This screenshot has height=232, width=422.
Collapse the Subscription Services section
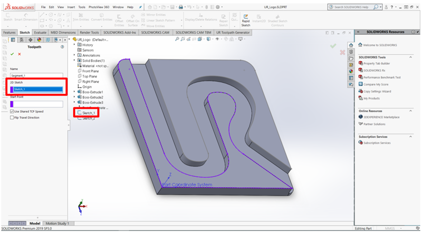pos(411,137)
